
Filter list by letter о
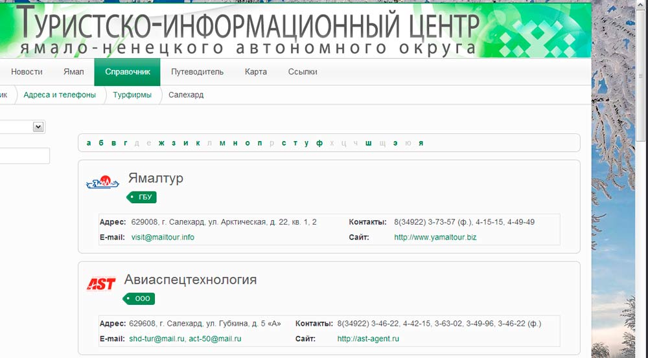tap(247, 143)
